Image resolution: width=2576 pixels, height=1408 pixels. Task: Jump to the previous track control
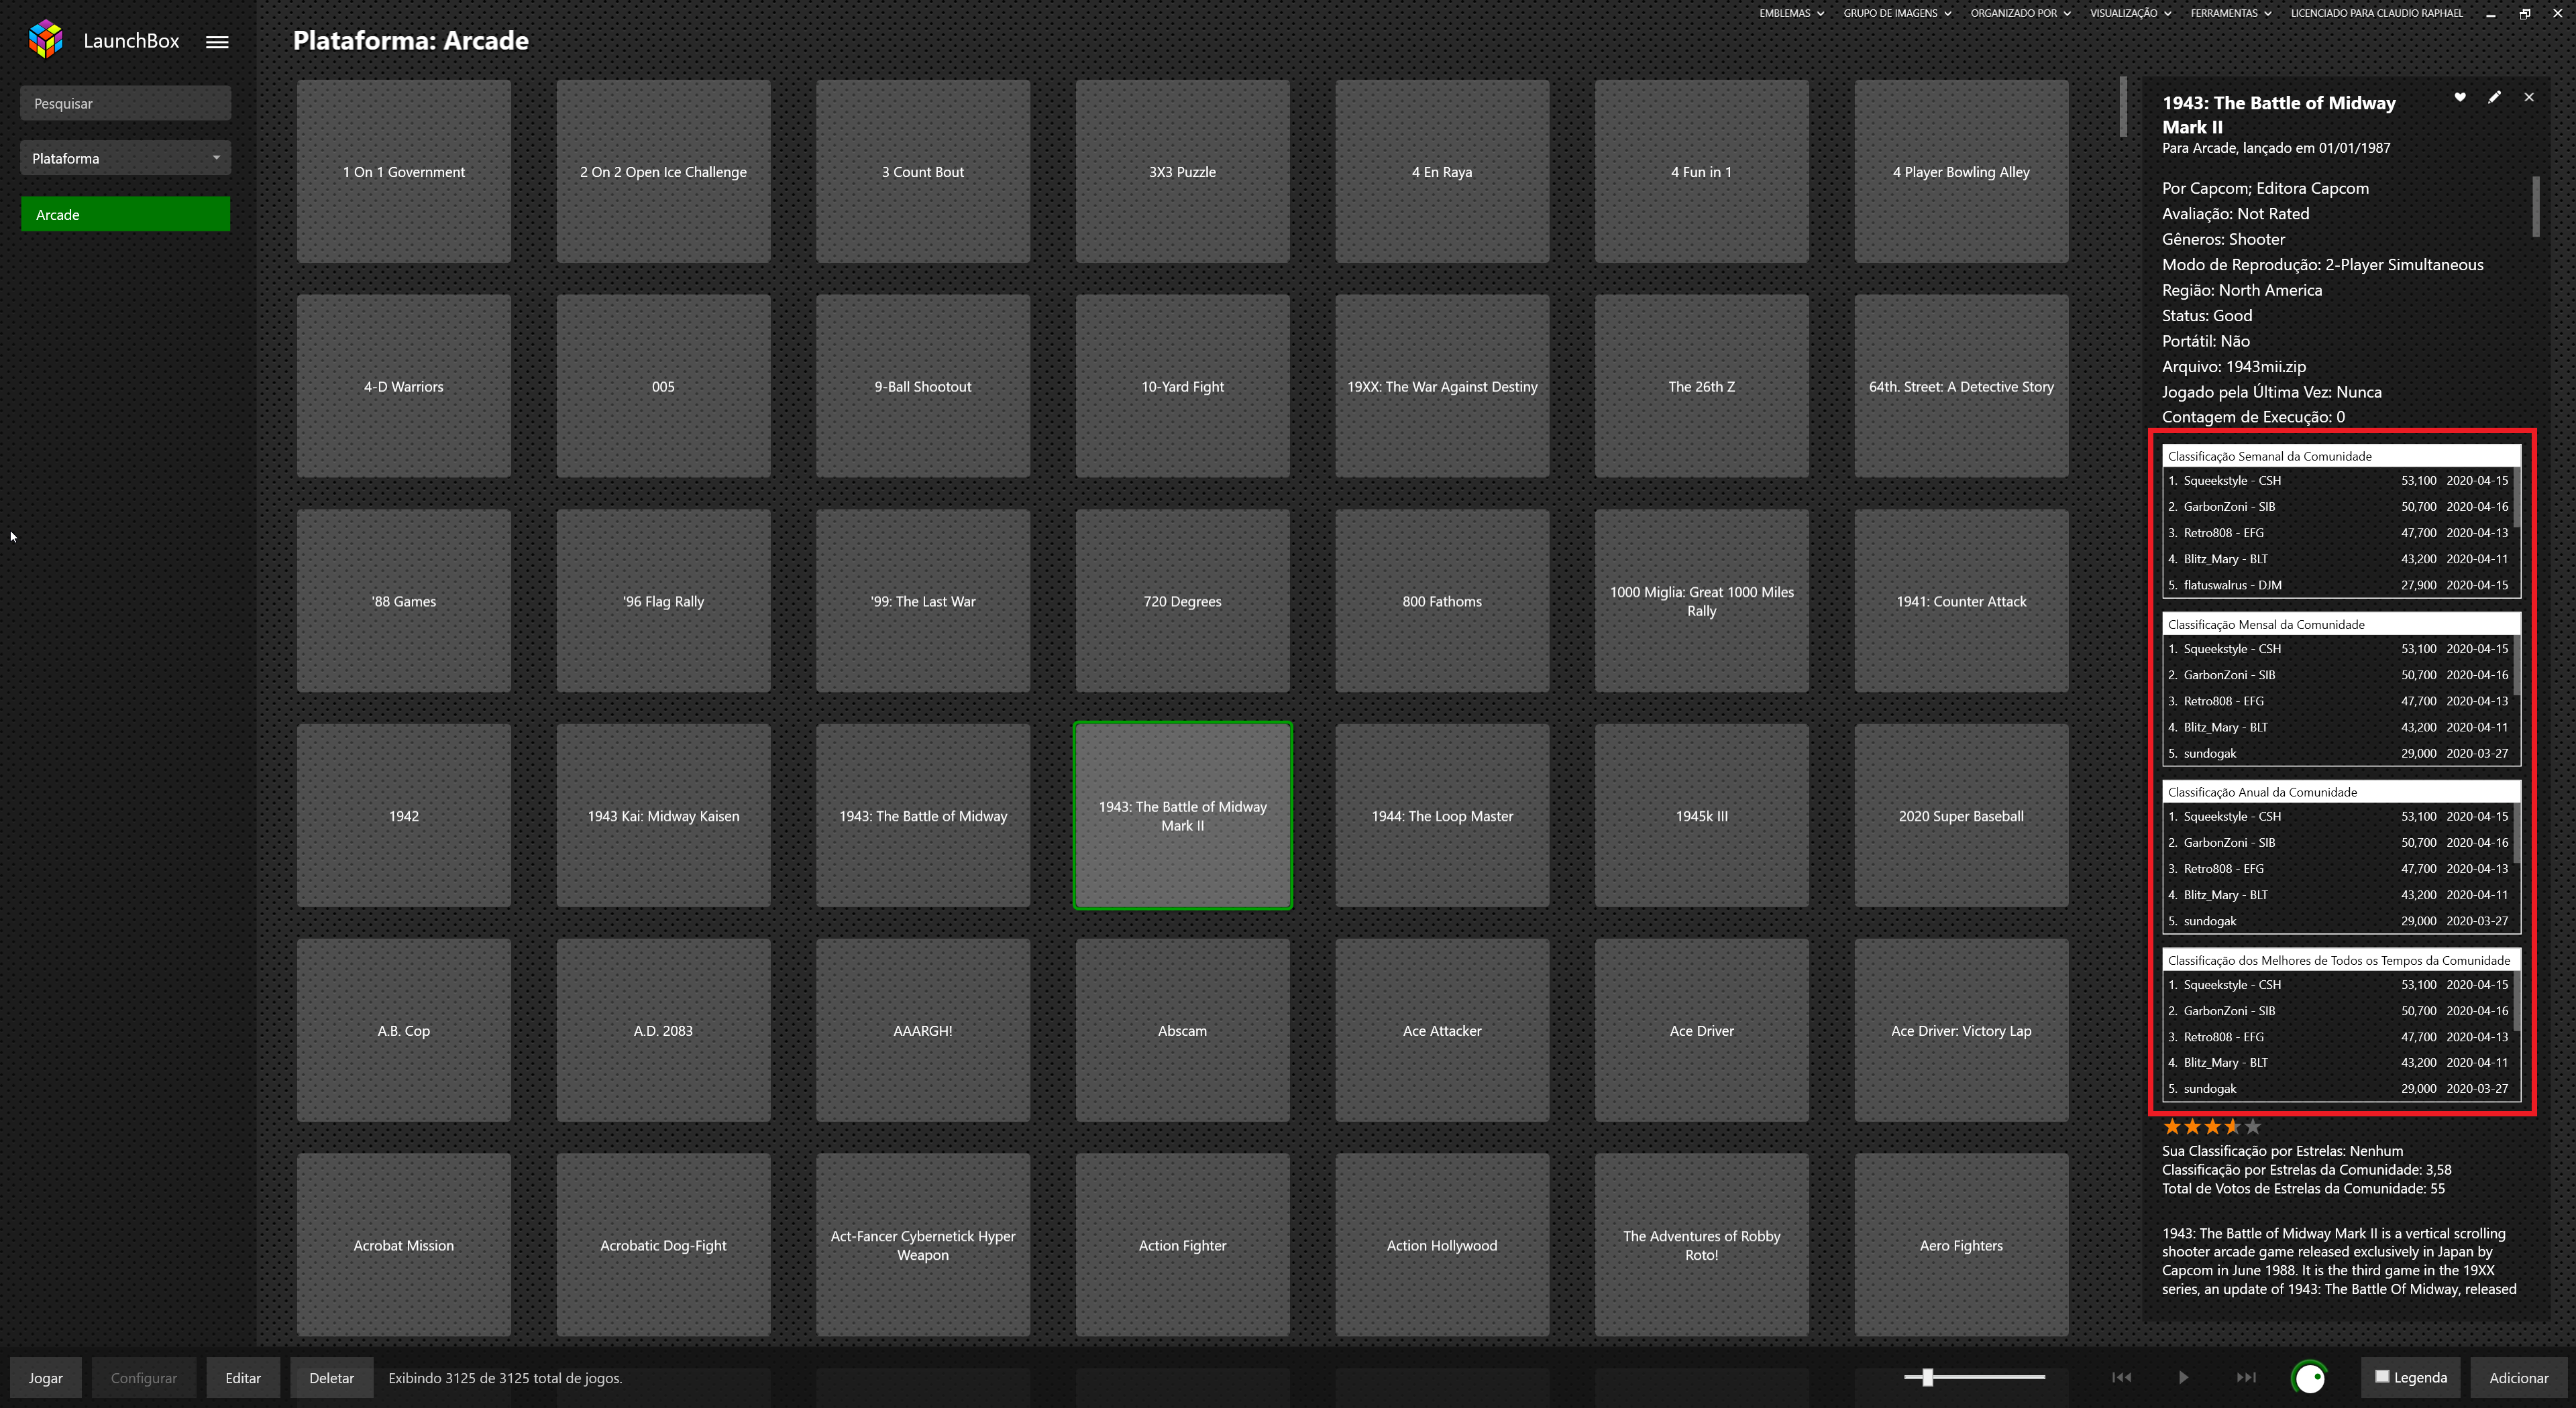click(x=2121, y=1377)
